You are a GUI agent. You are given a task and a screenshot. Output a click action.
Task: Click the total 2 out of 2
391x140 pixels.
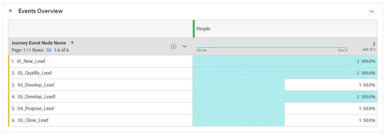pos(369,47)
